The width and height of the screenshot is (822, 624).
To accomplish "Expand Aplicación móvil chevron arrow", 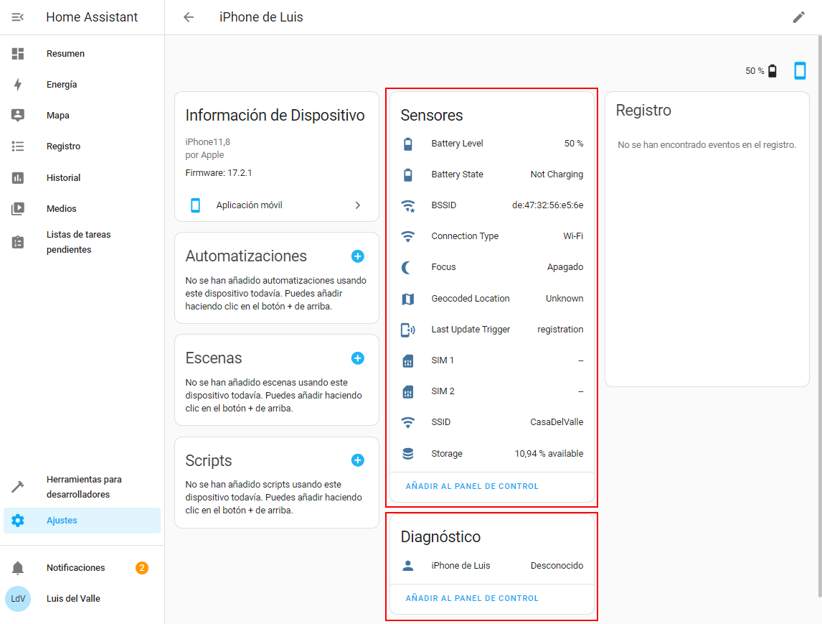I will coord(358,205).
